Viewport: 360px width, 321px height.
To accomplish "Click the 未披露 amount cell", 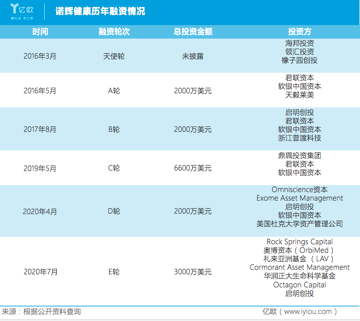I will coord(193,56).
